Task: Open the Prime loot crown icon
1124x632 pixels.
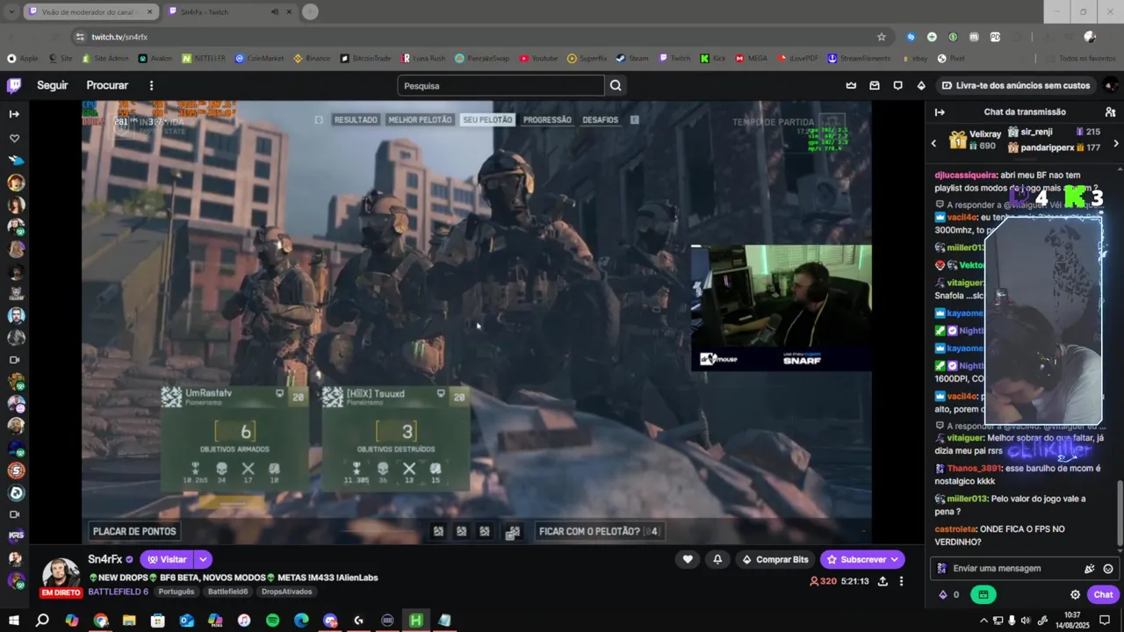Action: coord(851,85)
